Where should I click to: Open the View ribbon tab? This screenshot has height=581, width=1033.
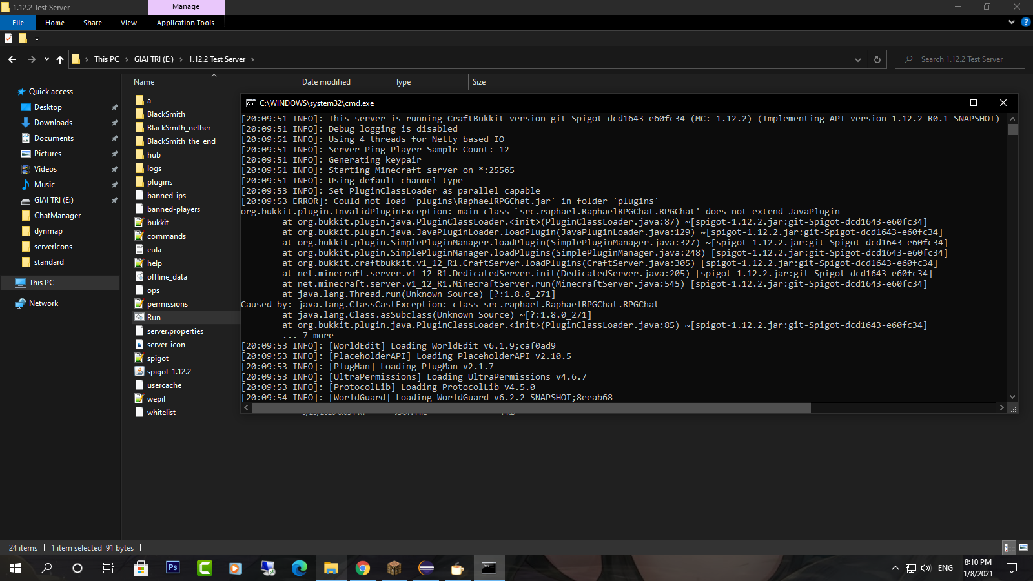(128, 23)
